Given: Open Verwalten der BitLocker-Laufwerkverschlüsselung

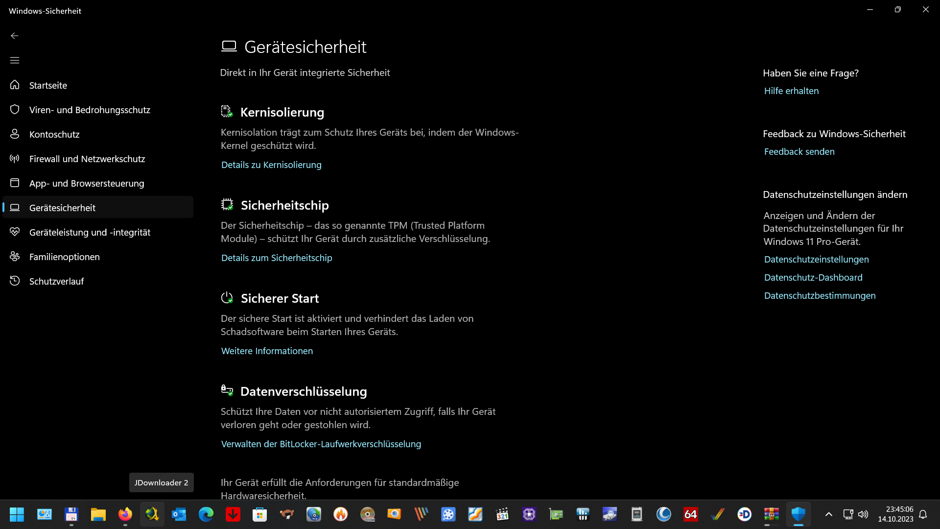Looking at the screenshot, I should tap(321, 444).
